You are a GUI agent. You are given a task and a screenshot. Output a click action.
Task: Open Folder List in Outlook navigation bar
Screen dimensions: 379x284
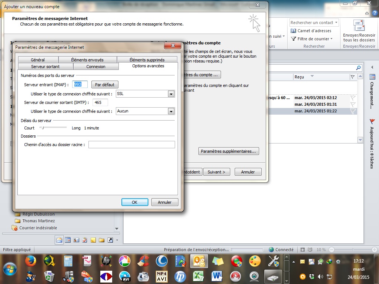(101, 240)
